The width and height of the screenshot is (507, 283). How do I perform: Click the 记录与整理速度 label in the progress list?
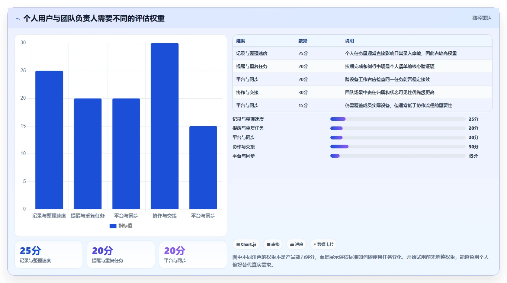point(248,119)
